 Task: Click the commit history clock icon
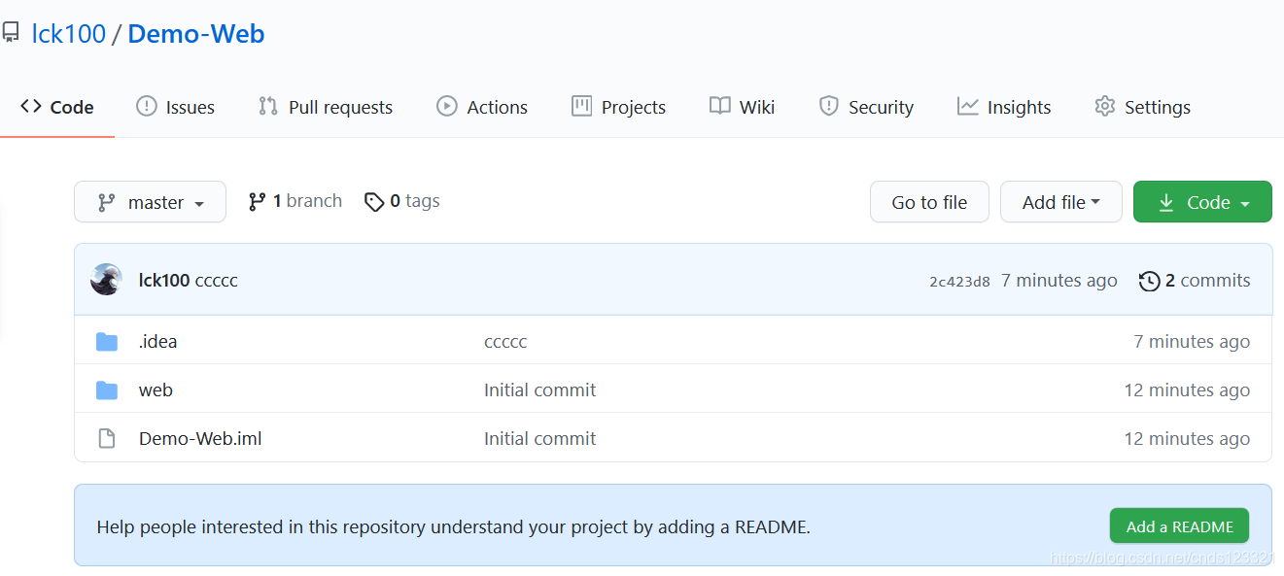pyautogui.click(x=1149, y=281)
